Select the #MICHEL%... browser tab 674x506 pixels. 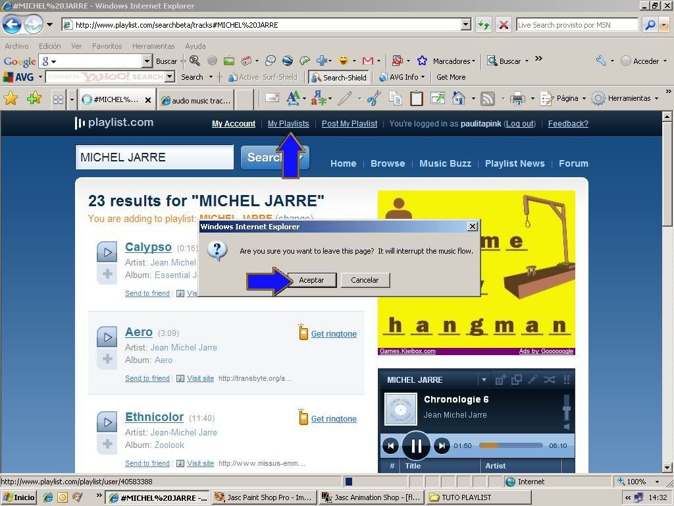117,100
